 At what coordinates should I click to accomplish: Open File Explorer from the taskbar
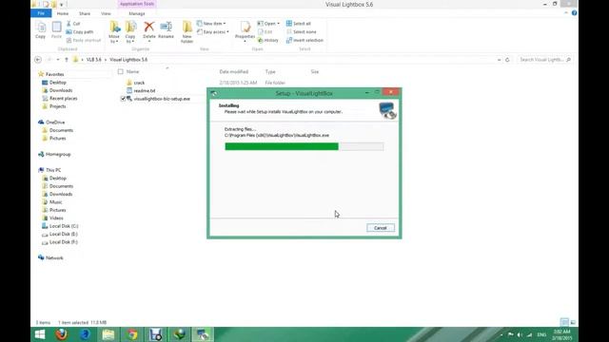[108, 334]
